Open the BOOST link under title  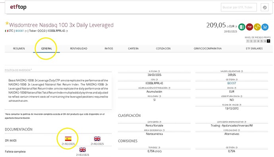19,31
